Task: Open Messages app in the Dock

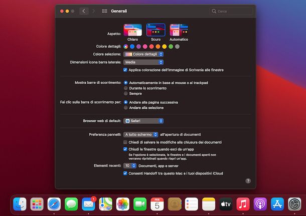Action: pos(71,204)
